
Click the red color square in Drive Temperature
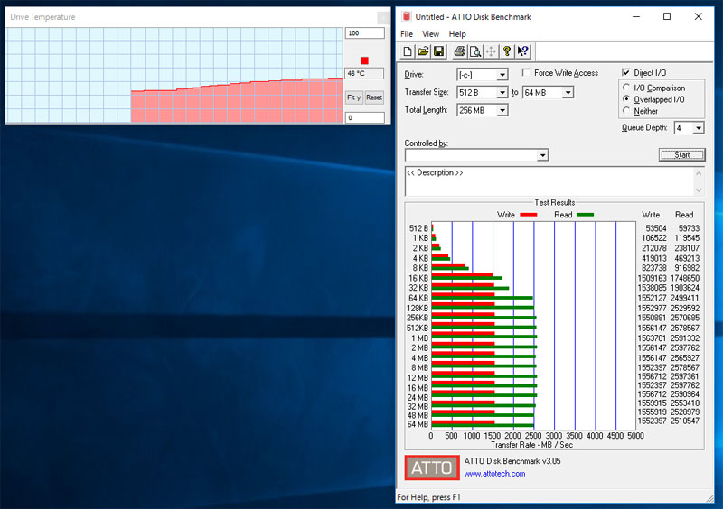(x=364, y=60)
